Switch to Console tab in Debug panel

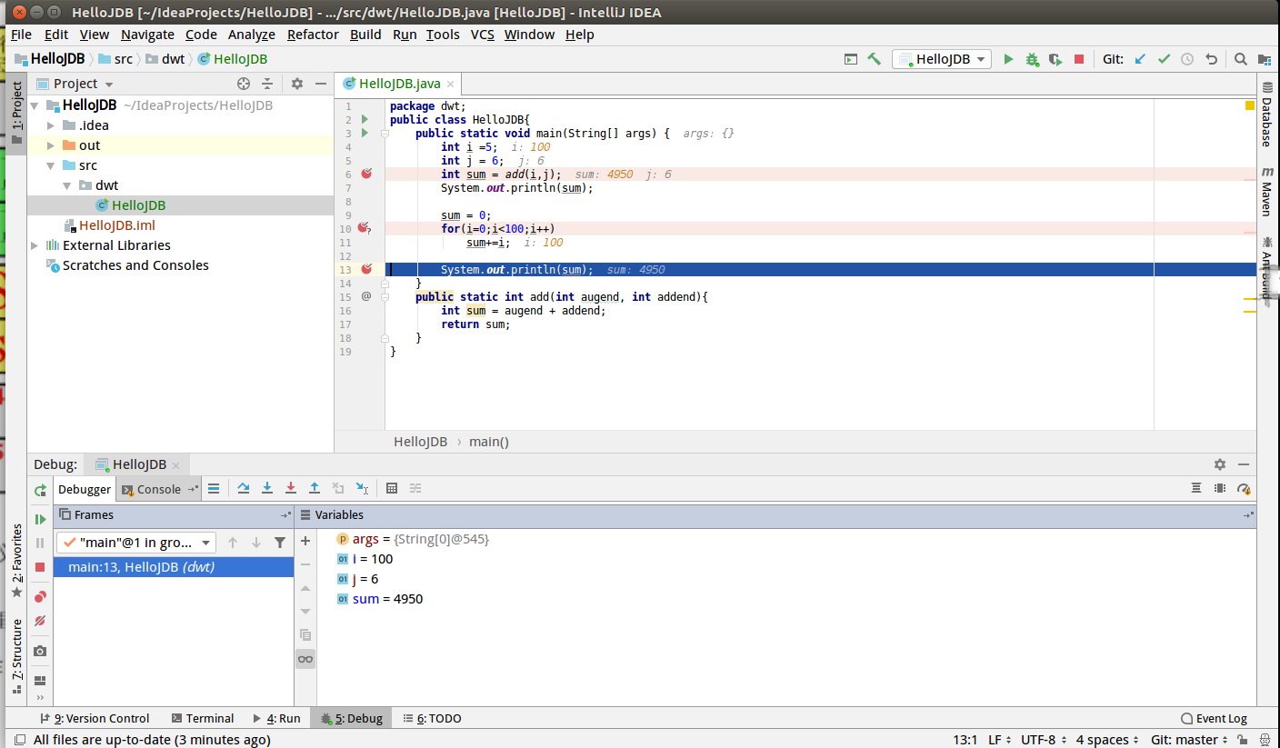point(158,489)
